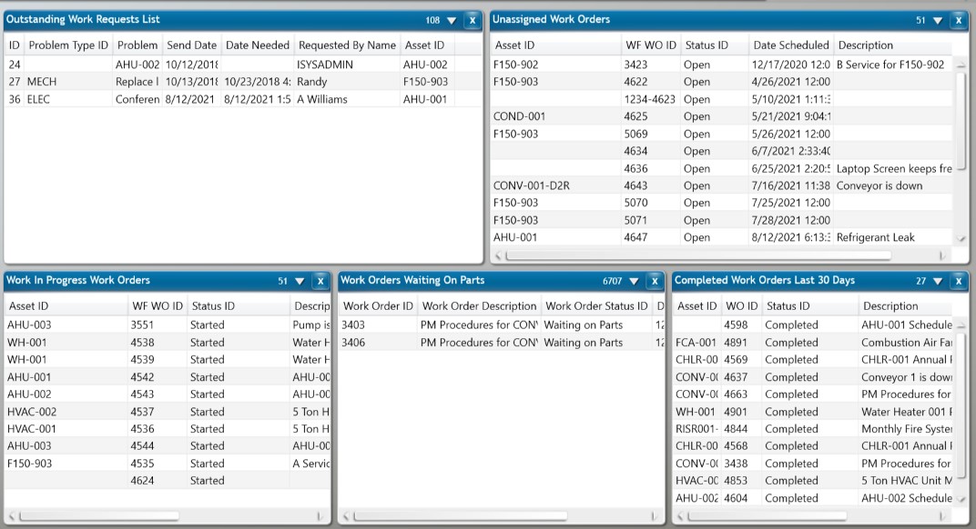Click Requested By Name column header
976x529 pixels.
pos(347,45)
